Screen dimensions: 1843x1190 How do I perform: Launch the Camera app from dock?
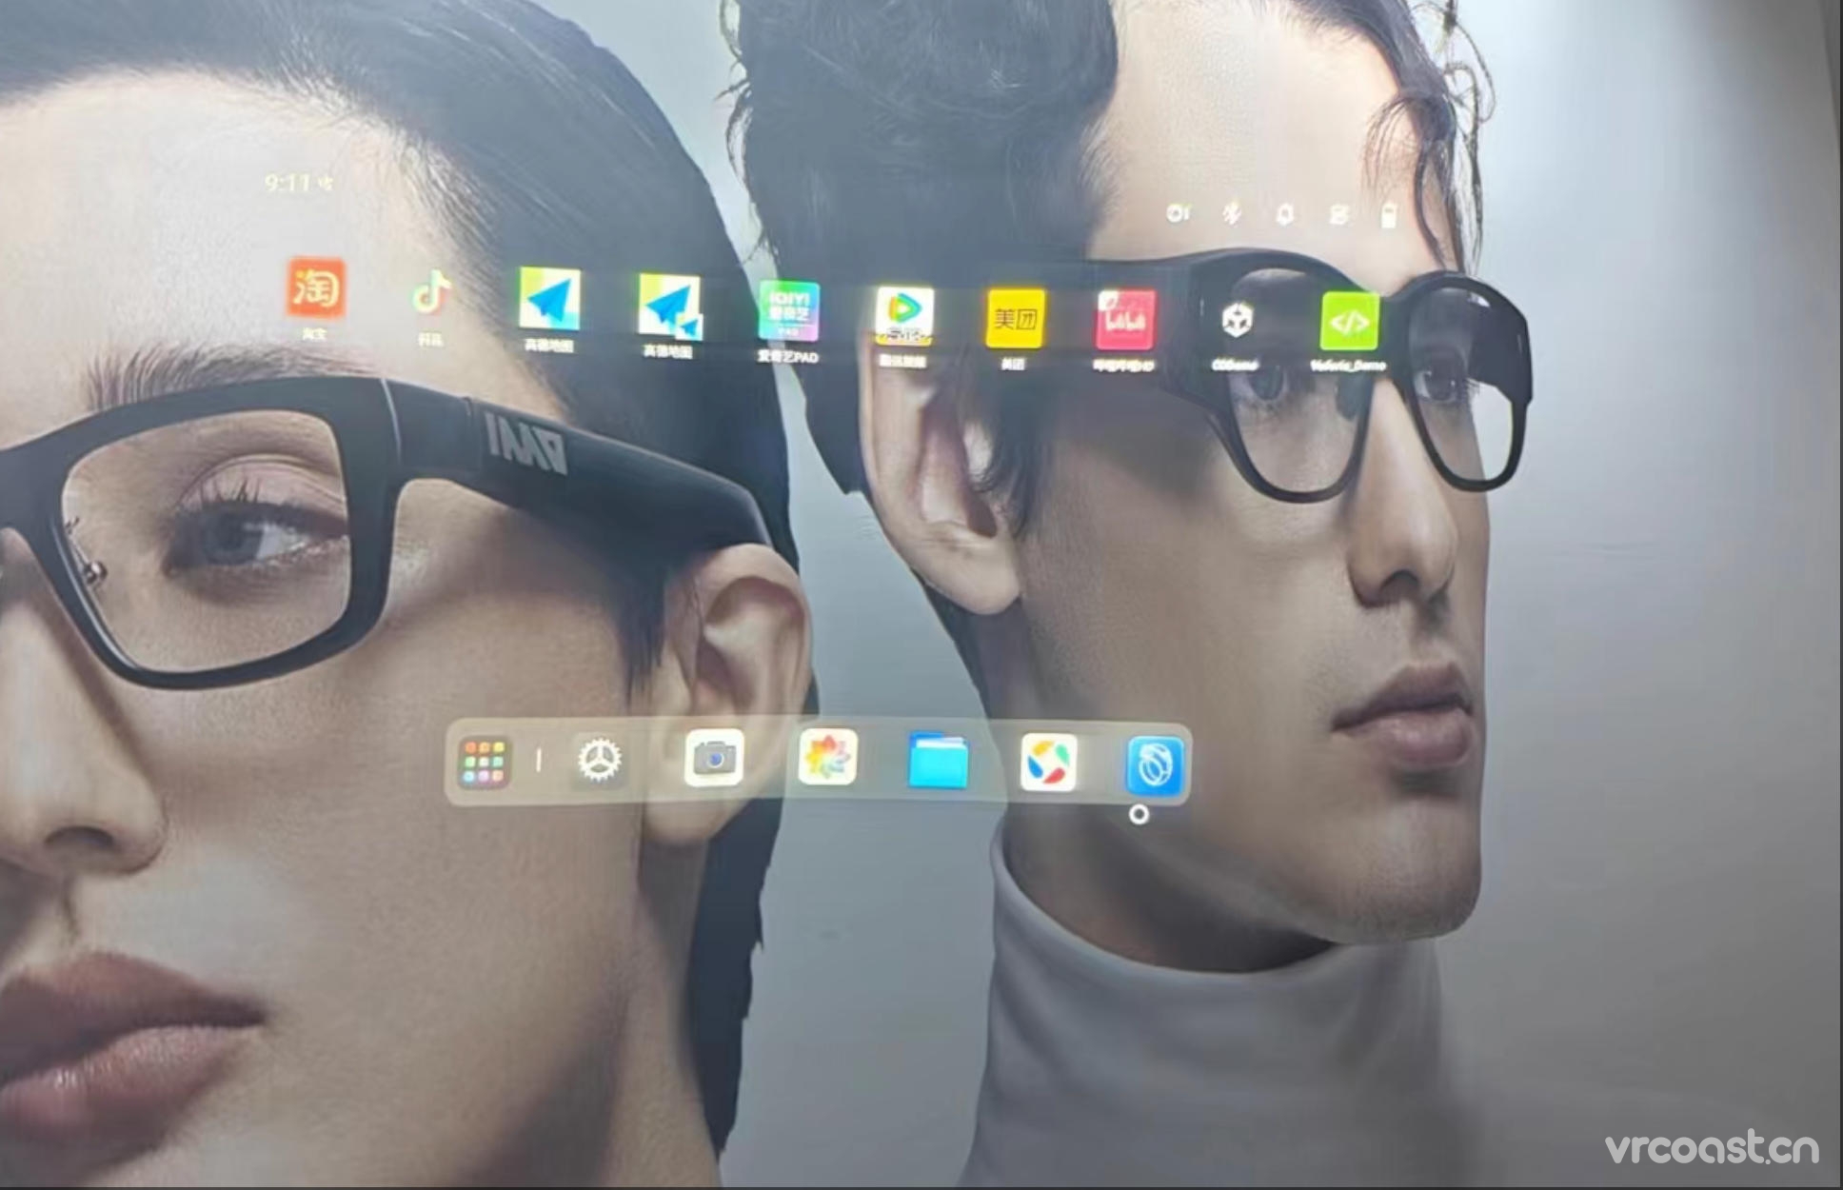(x=714, y=758)
